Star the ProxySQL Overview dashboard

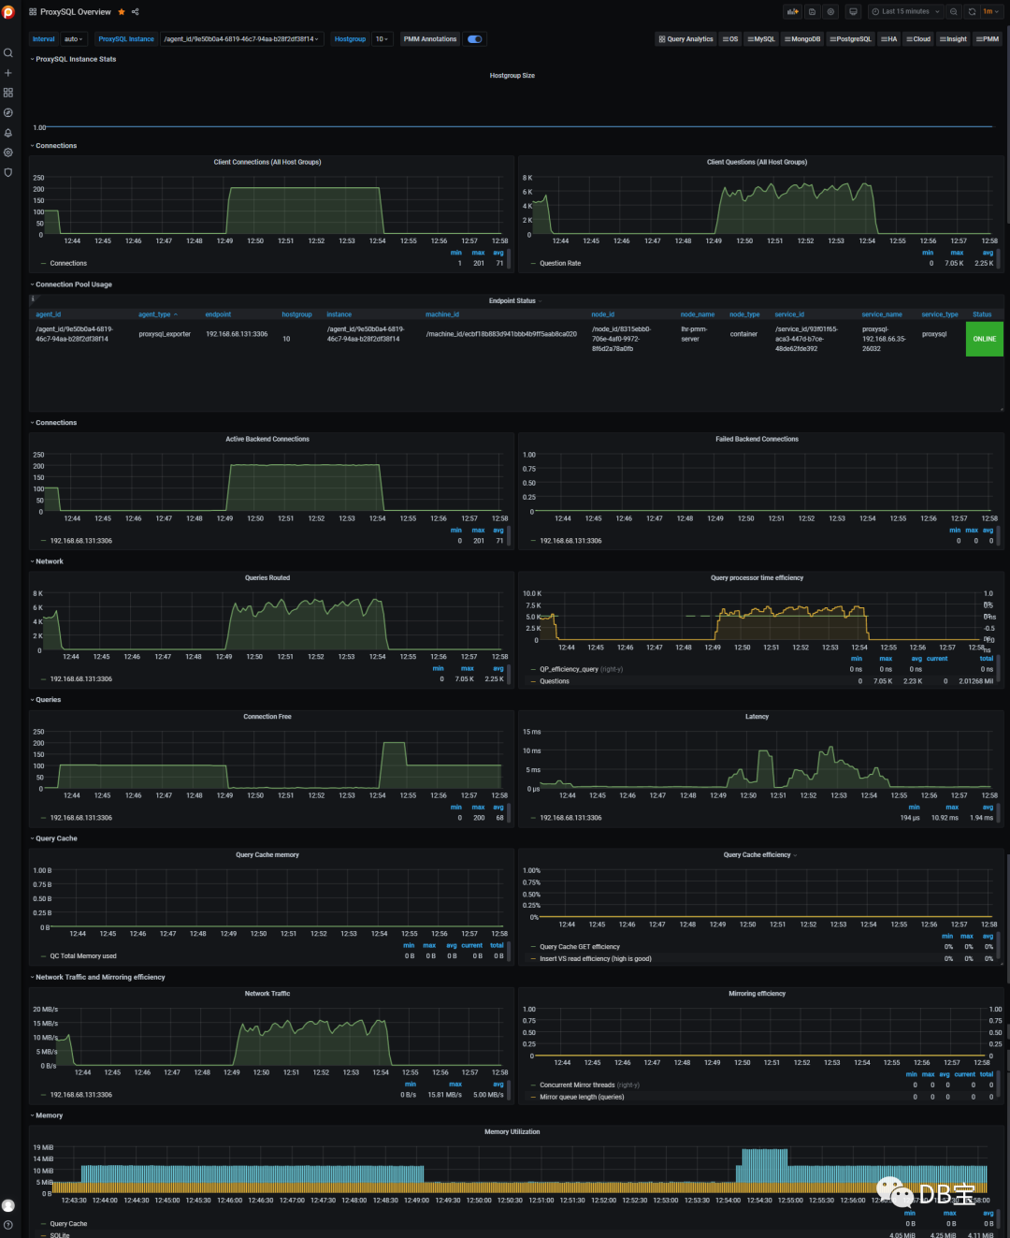(120, 11)
